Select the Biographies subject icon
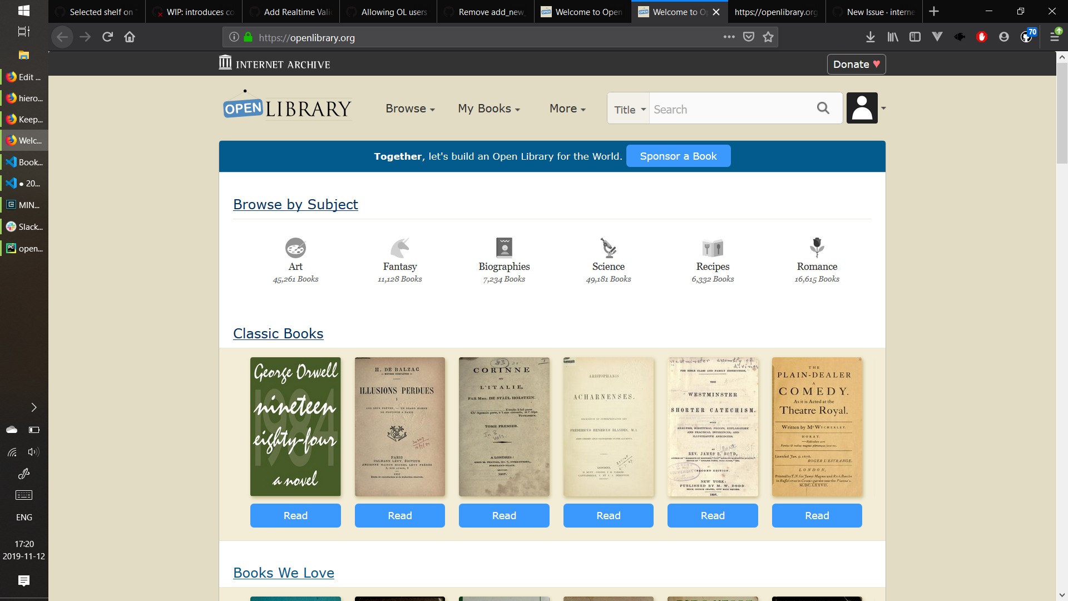This screenshot has height=601, width=1068. point(504,248)
